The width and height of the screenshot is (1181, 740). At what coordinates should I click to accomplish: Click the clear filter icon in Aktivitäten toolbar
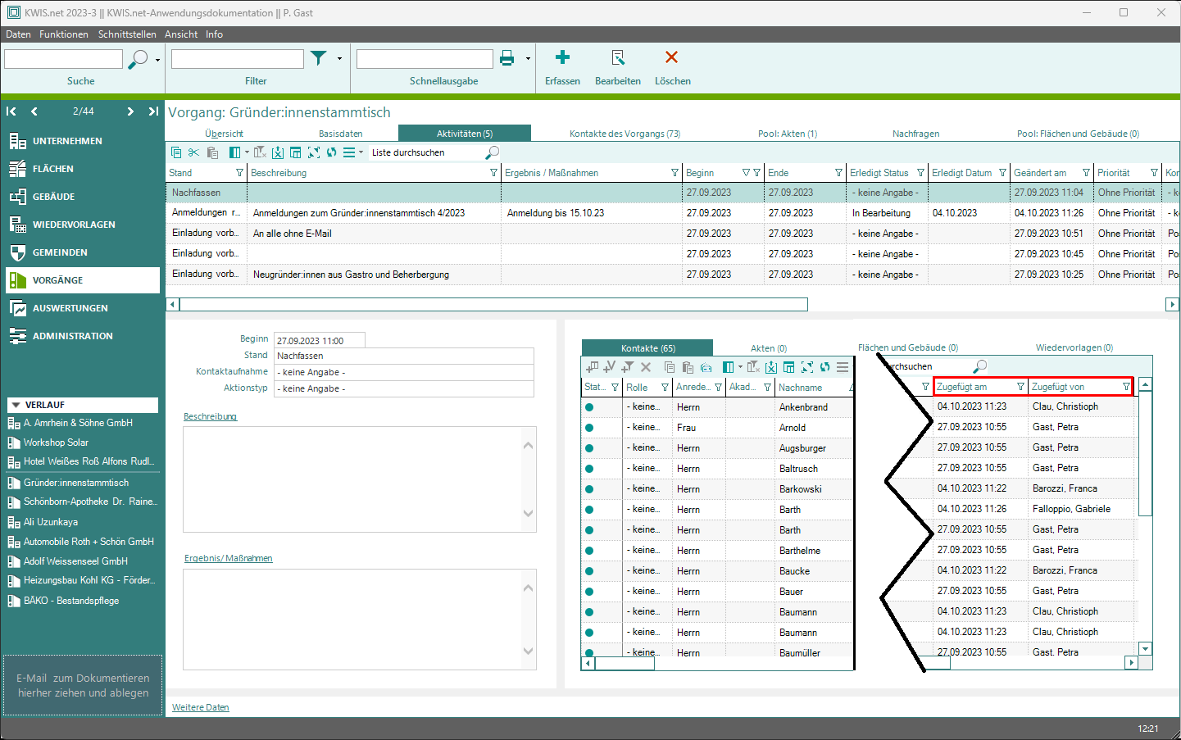260,152
